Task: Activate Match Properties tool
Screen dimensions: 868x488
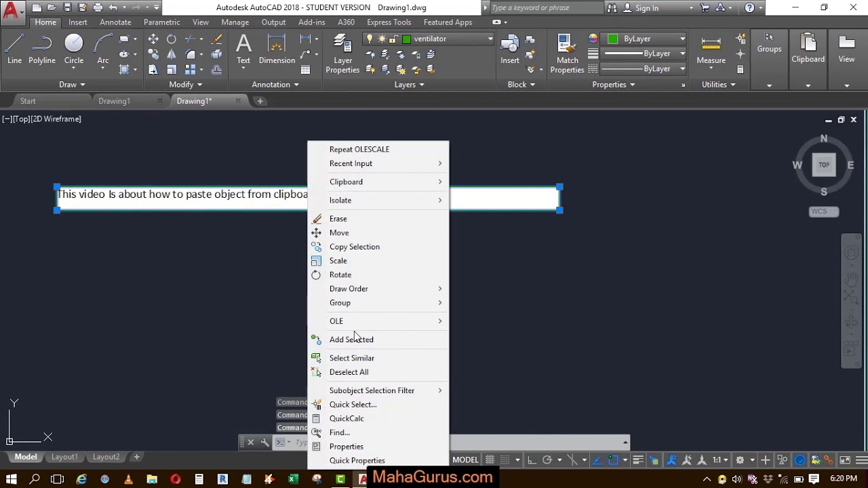Action: pos(567,54)
